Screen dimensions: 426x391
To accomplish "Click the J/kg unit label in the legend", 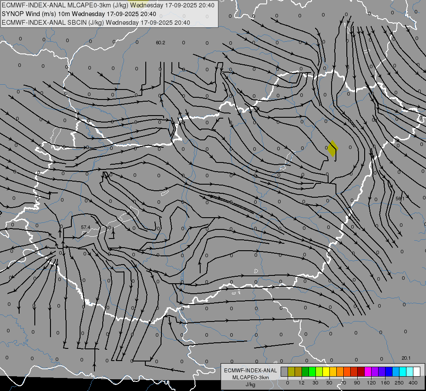I will tap(251, 384).
